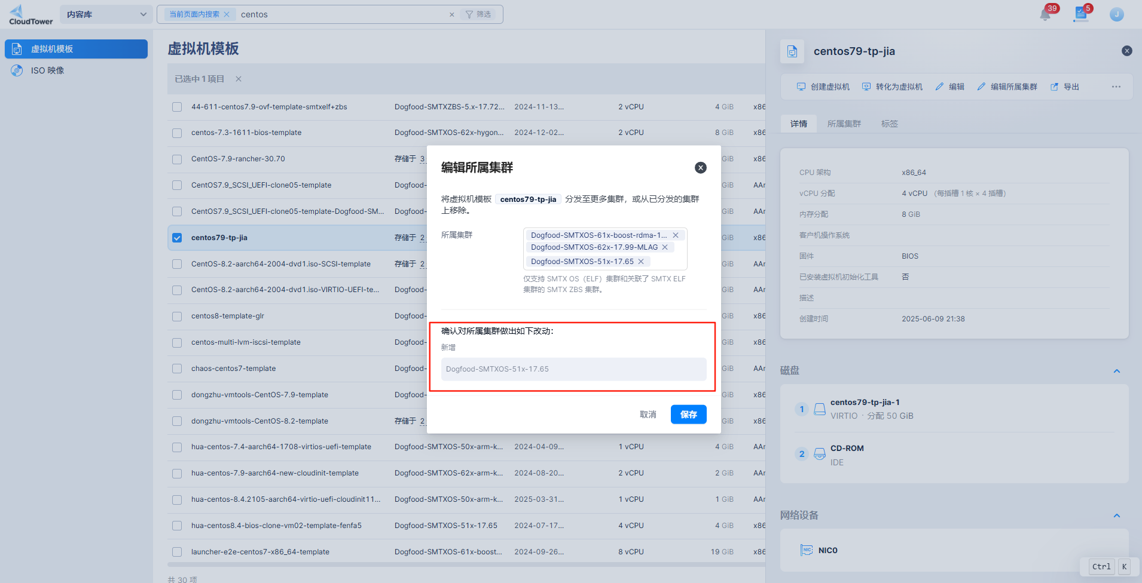Remove Dogfood-SMTXOS-62x-17.99-MLAG cluster tag

point(665,247)
